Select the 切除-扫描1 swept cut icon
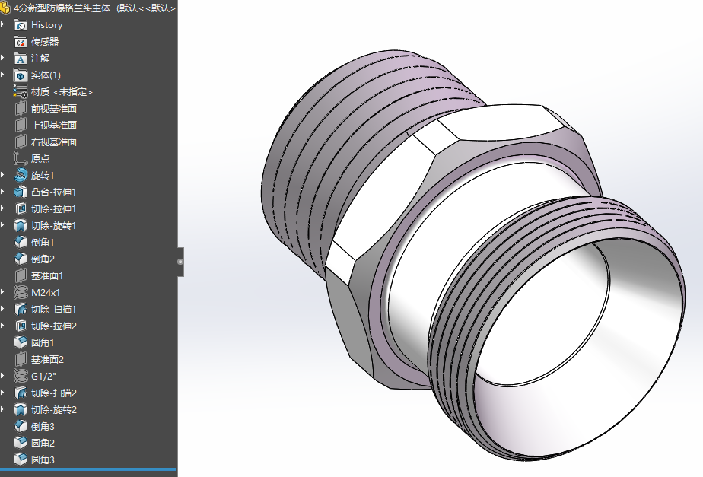 coord(21,310)
